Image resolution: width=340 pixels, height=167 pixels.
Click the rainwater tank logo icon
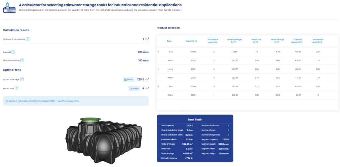point(10,8)
